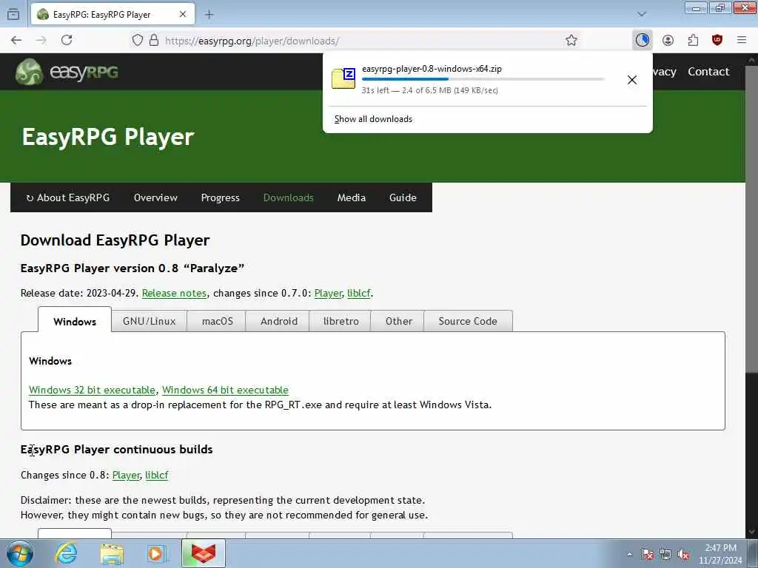Close the EasyRPG Player tab

click(183, 15)
